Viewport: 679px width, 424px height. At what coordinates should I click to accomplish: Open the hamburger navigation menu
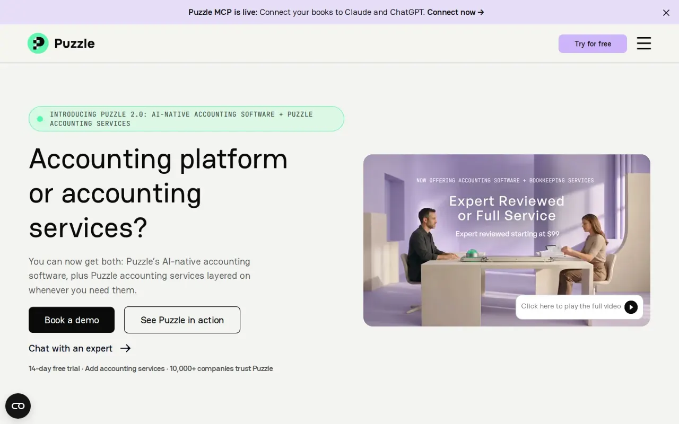[x=643, y=43]
